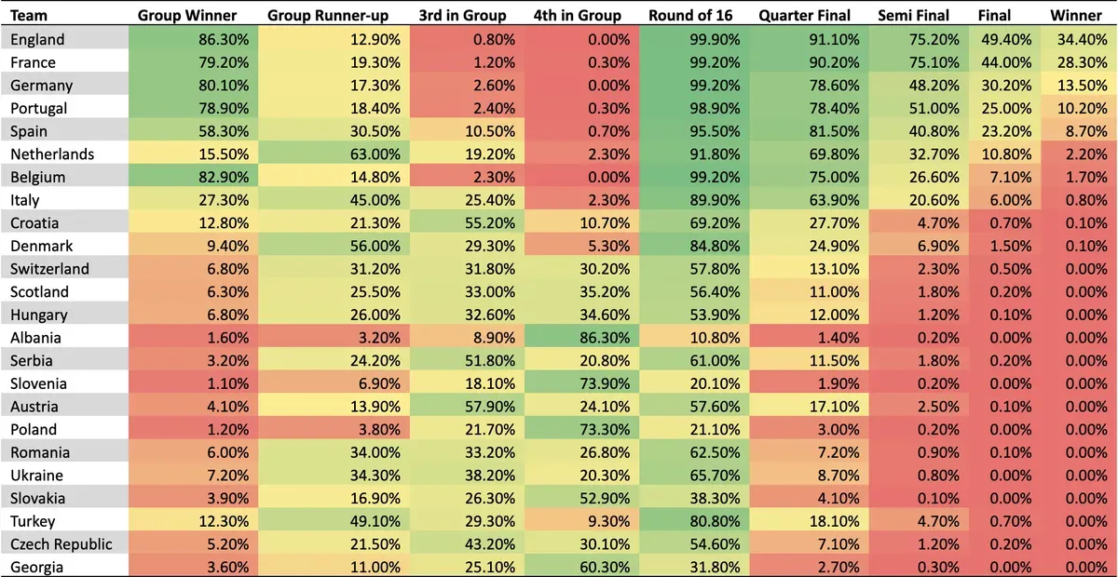Viewport: 1118px width, 577px height.
Task: Select France's 28.30% Winner value
Action: click(x=1076, y=62)
